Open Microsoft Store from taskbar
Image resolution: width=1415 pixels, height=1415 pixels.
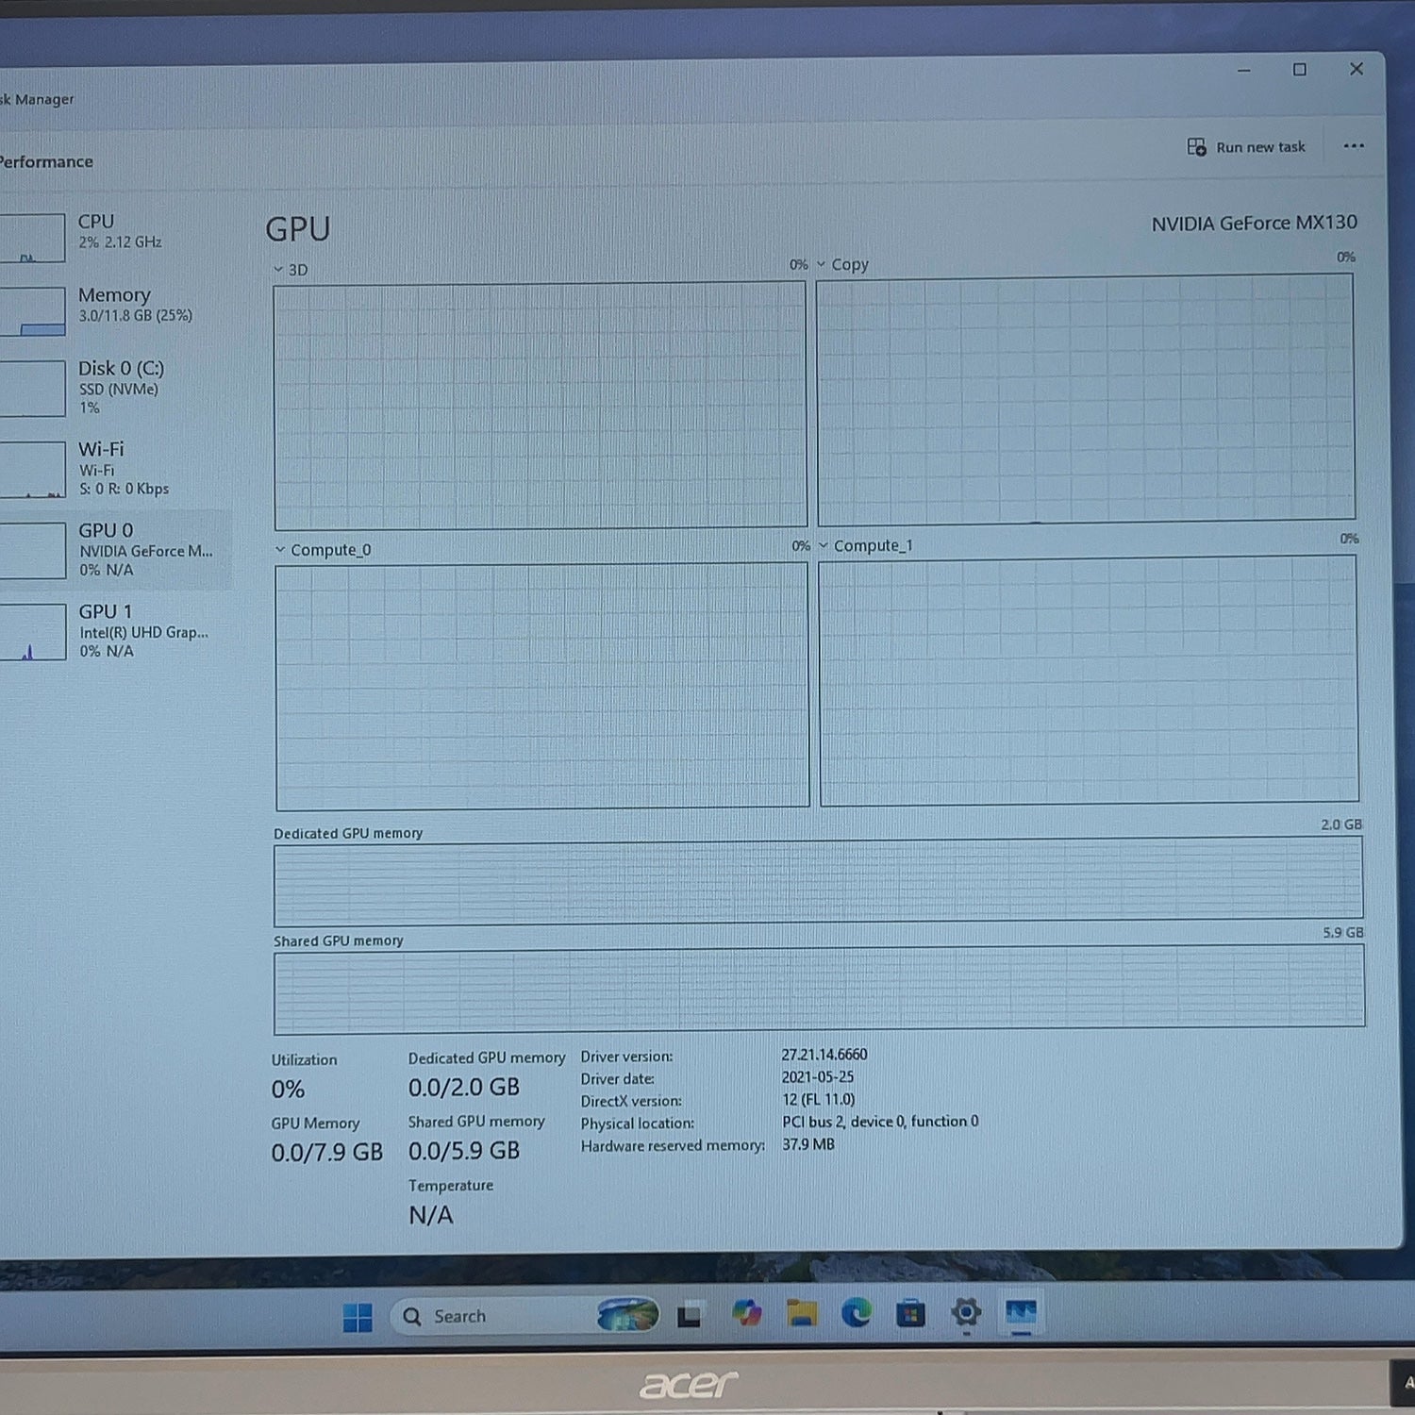[910, 1313]
